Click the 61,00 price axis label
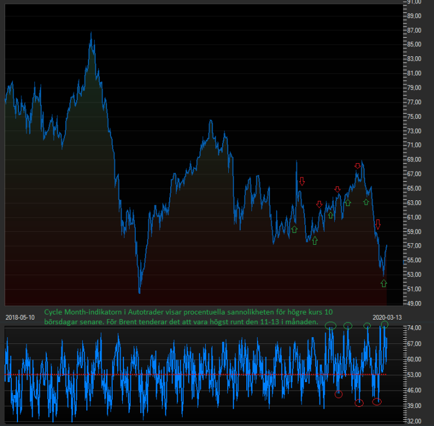Screen dimensions: 434x426 [x=414, y=217]
